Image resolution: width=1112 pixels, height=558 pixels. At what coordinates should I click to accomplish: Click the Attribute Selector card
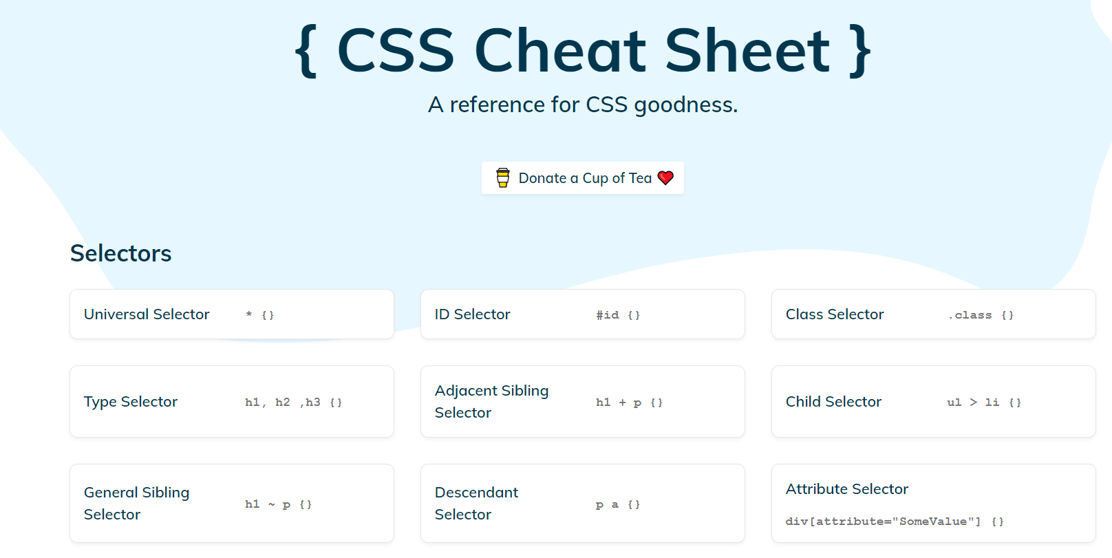[x=934, y=504]
